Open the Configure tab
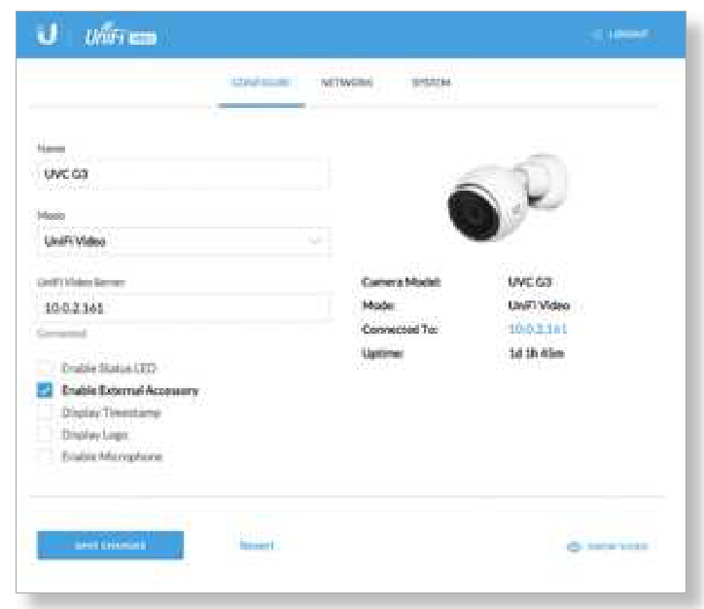This screenshot has height=609, width=704. pyautogui.click(x=261, y=83)
